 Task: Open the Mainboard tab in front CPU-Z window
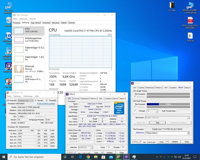(85, 98)
